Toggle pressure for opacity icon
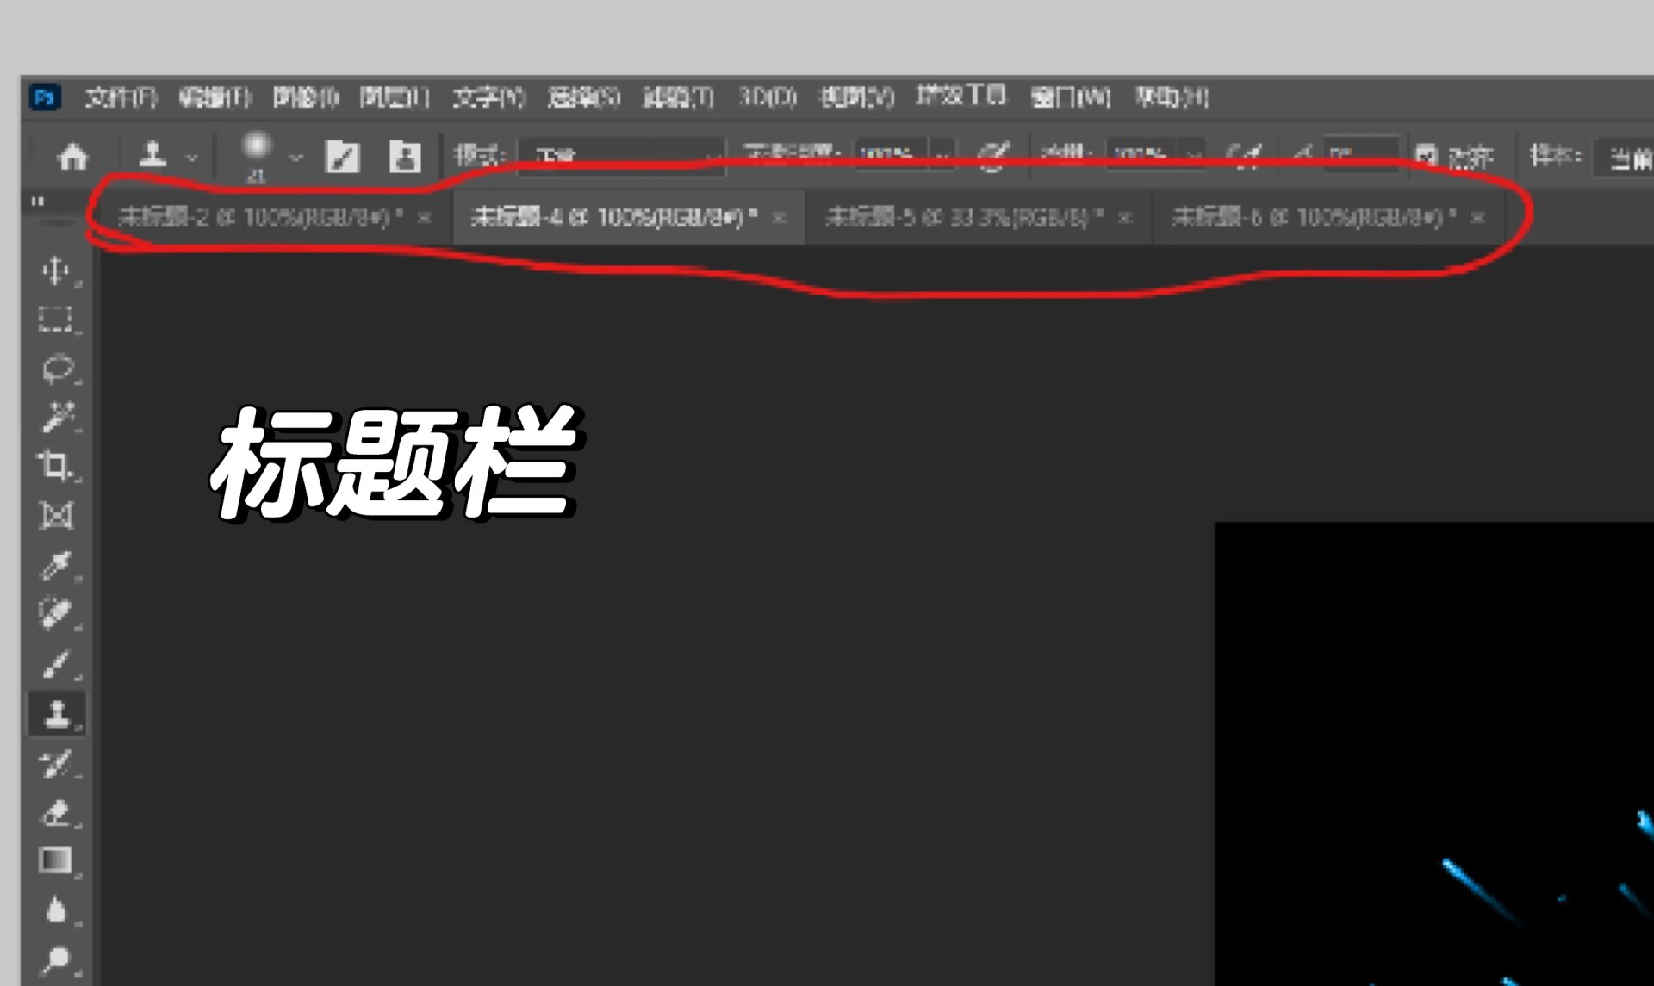 tap(992, 156)
